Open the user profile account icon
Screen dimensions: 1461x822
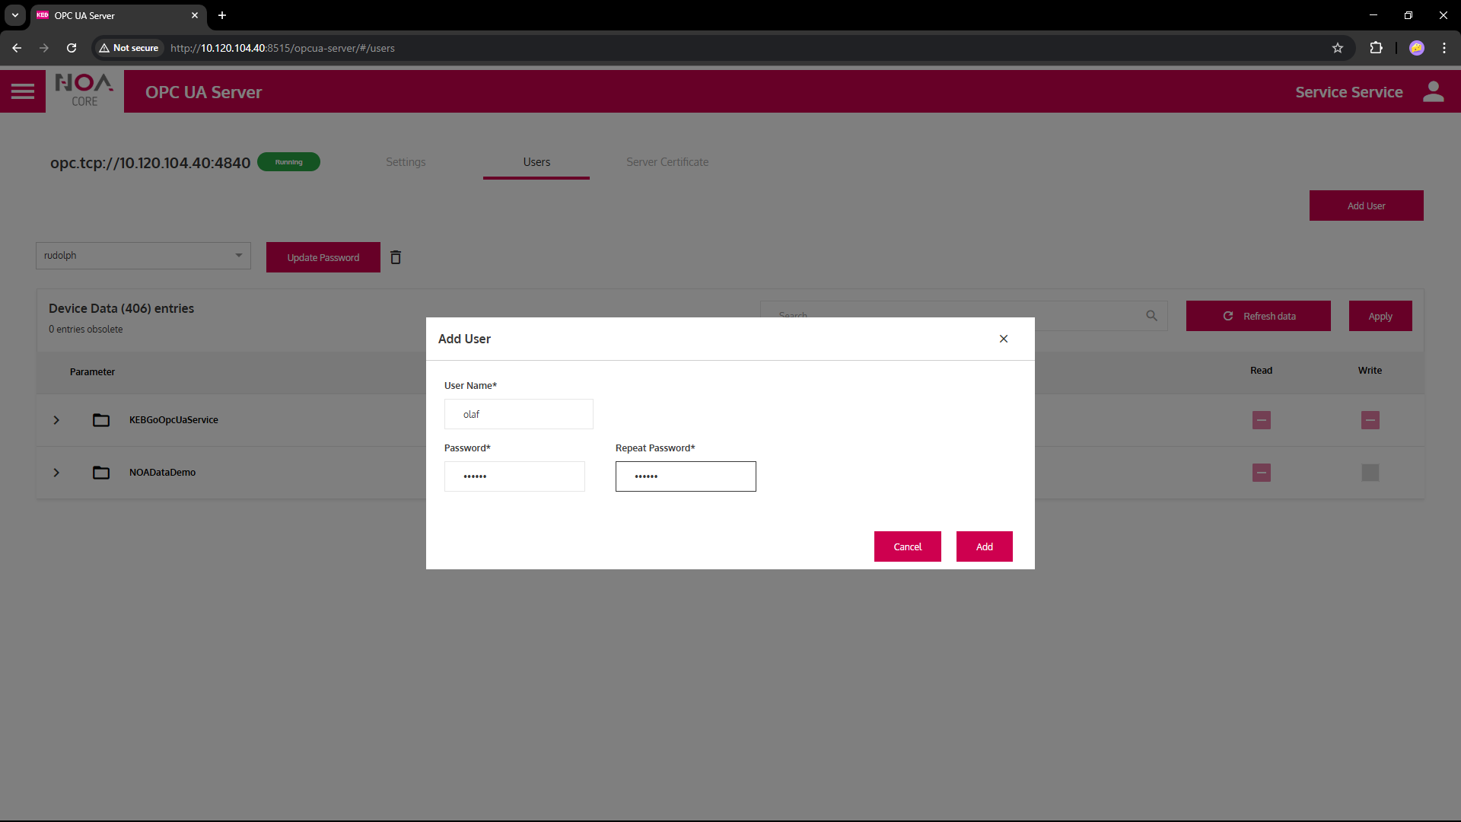tap(1433, 91)
